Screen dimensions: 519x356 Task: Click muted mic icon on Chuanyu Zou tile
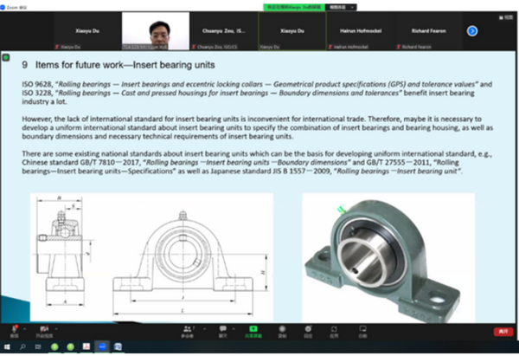[x=194, y=47]
